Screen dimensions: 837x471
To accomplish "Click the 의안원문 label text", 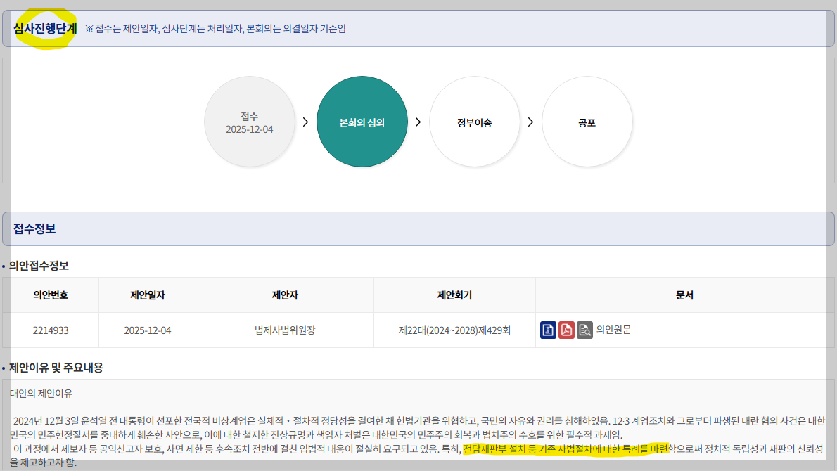I will point(613,330).
